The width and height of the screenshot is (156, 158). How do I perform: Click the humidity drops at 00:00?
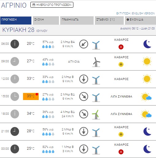tap(48, 152)
